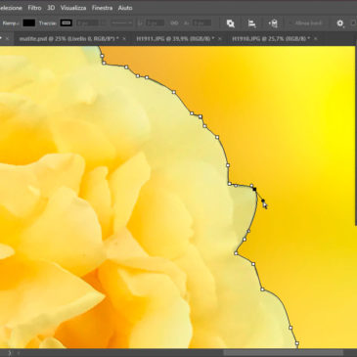Open the Riemp. fill color swatch

click(x=28, y=23)
